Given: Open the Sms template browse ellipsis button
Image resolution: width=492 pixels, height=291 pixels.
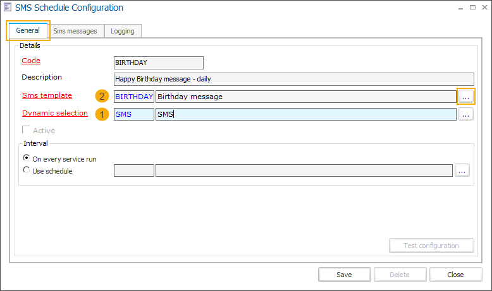Looking at the screenshot, I should 465,97.
